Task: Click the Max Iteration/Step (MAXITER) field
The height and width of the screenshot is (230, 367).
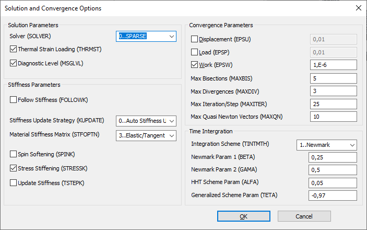Action: tap(334, 104)
